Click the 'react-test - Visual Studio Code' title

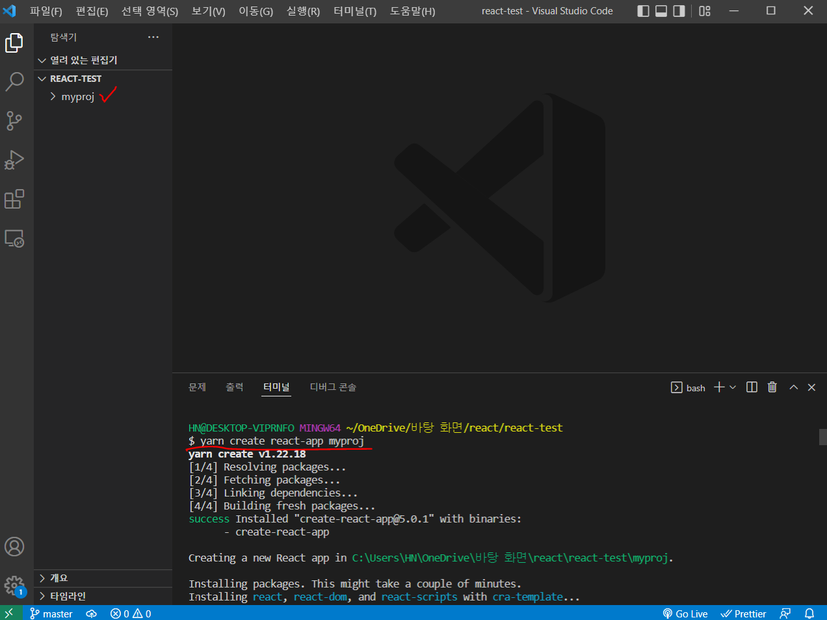pyautogui.click(x=547, y=11)
